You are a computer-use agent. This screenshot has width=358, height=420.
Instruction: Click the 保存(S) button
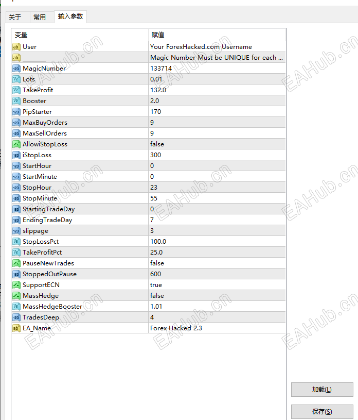point(322,412)
